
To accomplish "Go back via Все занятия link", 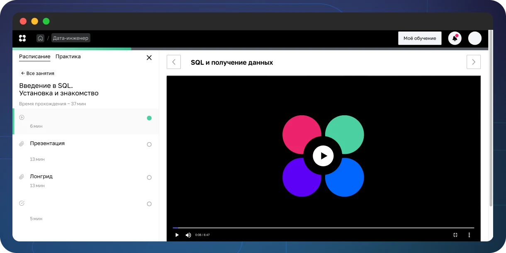I will 38,73.
